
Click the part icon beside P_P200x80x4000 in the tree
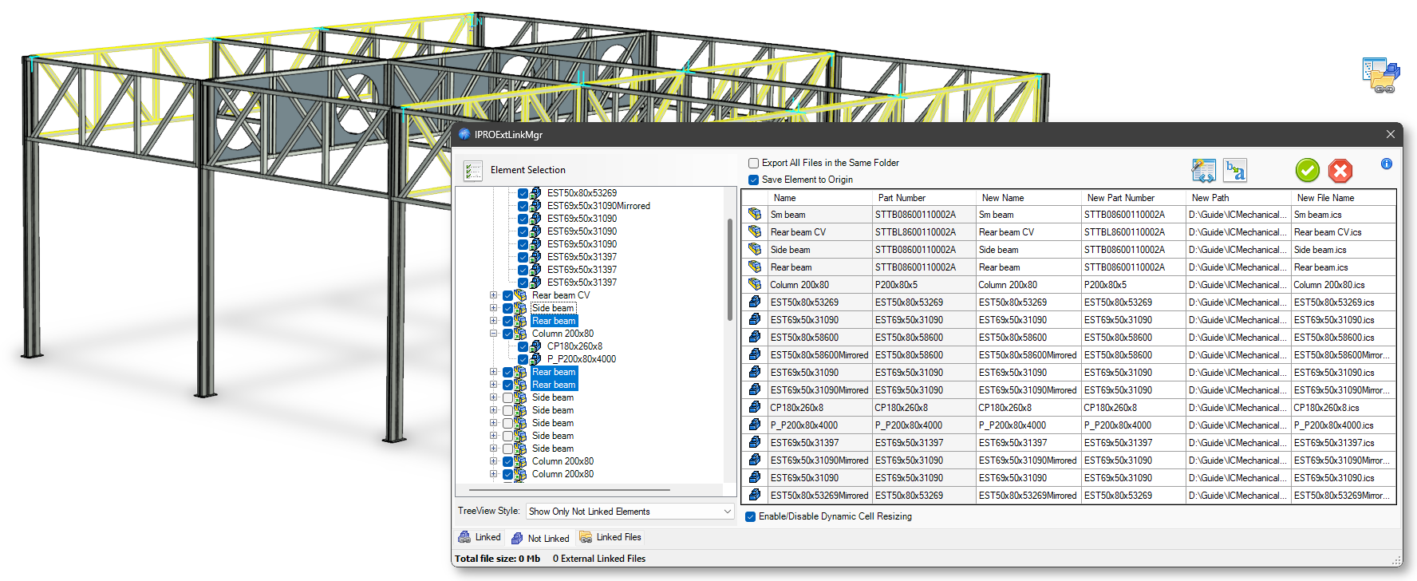tap(536, 359)
